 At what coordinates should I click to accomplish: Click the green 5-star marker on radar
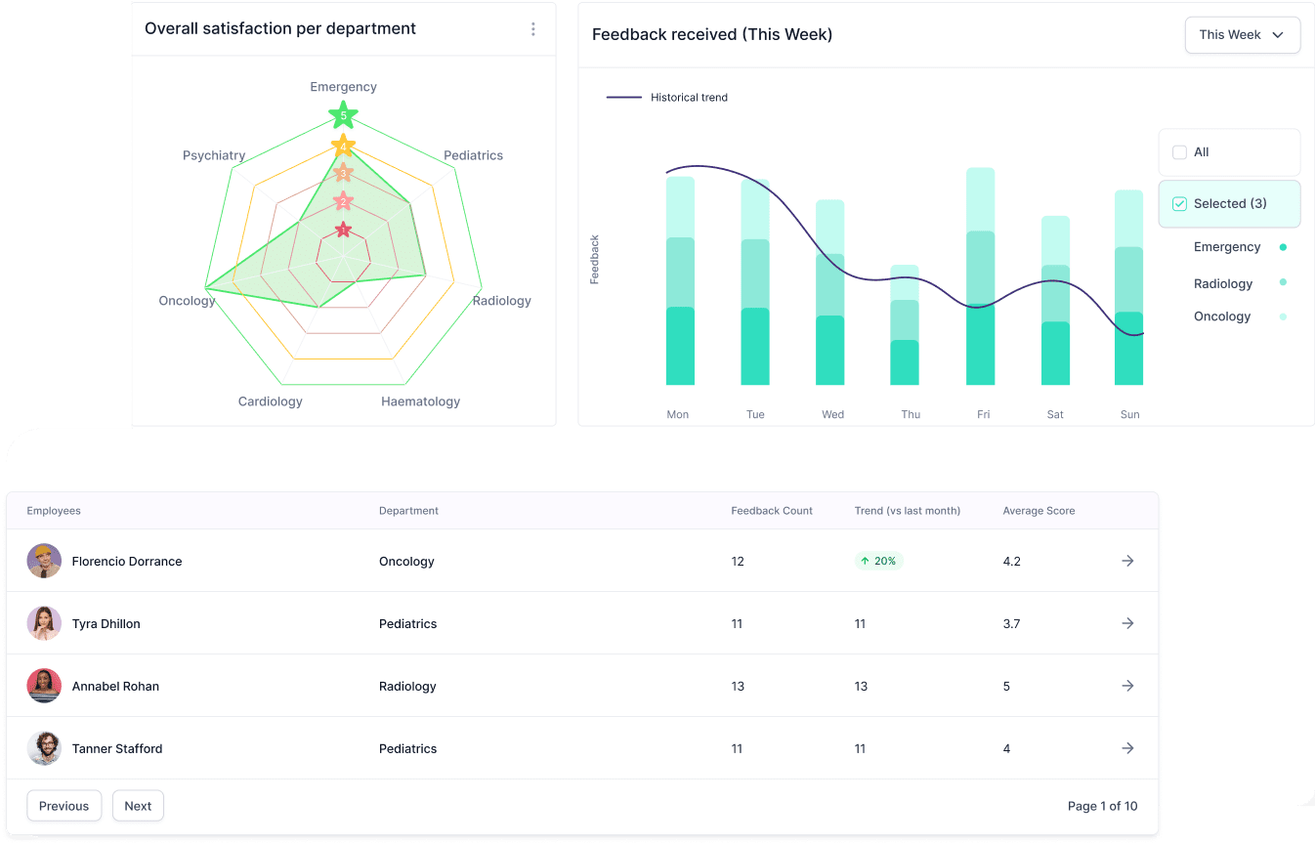tap(343, 116)
